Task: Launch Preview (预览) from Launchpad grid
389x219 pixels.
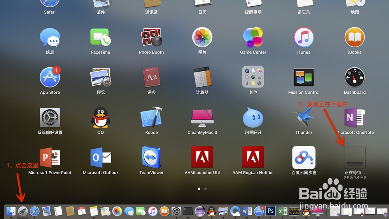Action: tap(100, 77)
